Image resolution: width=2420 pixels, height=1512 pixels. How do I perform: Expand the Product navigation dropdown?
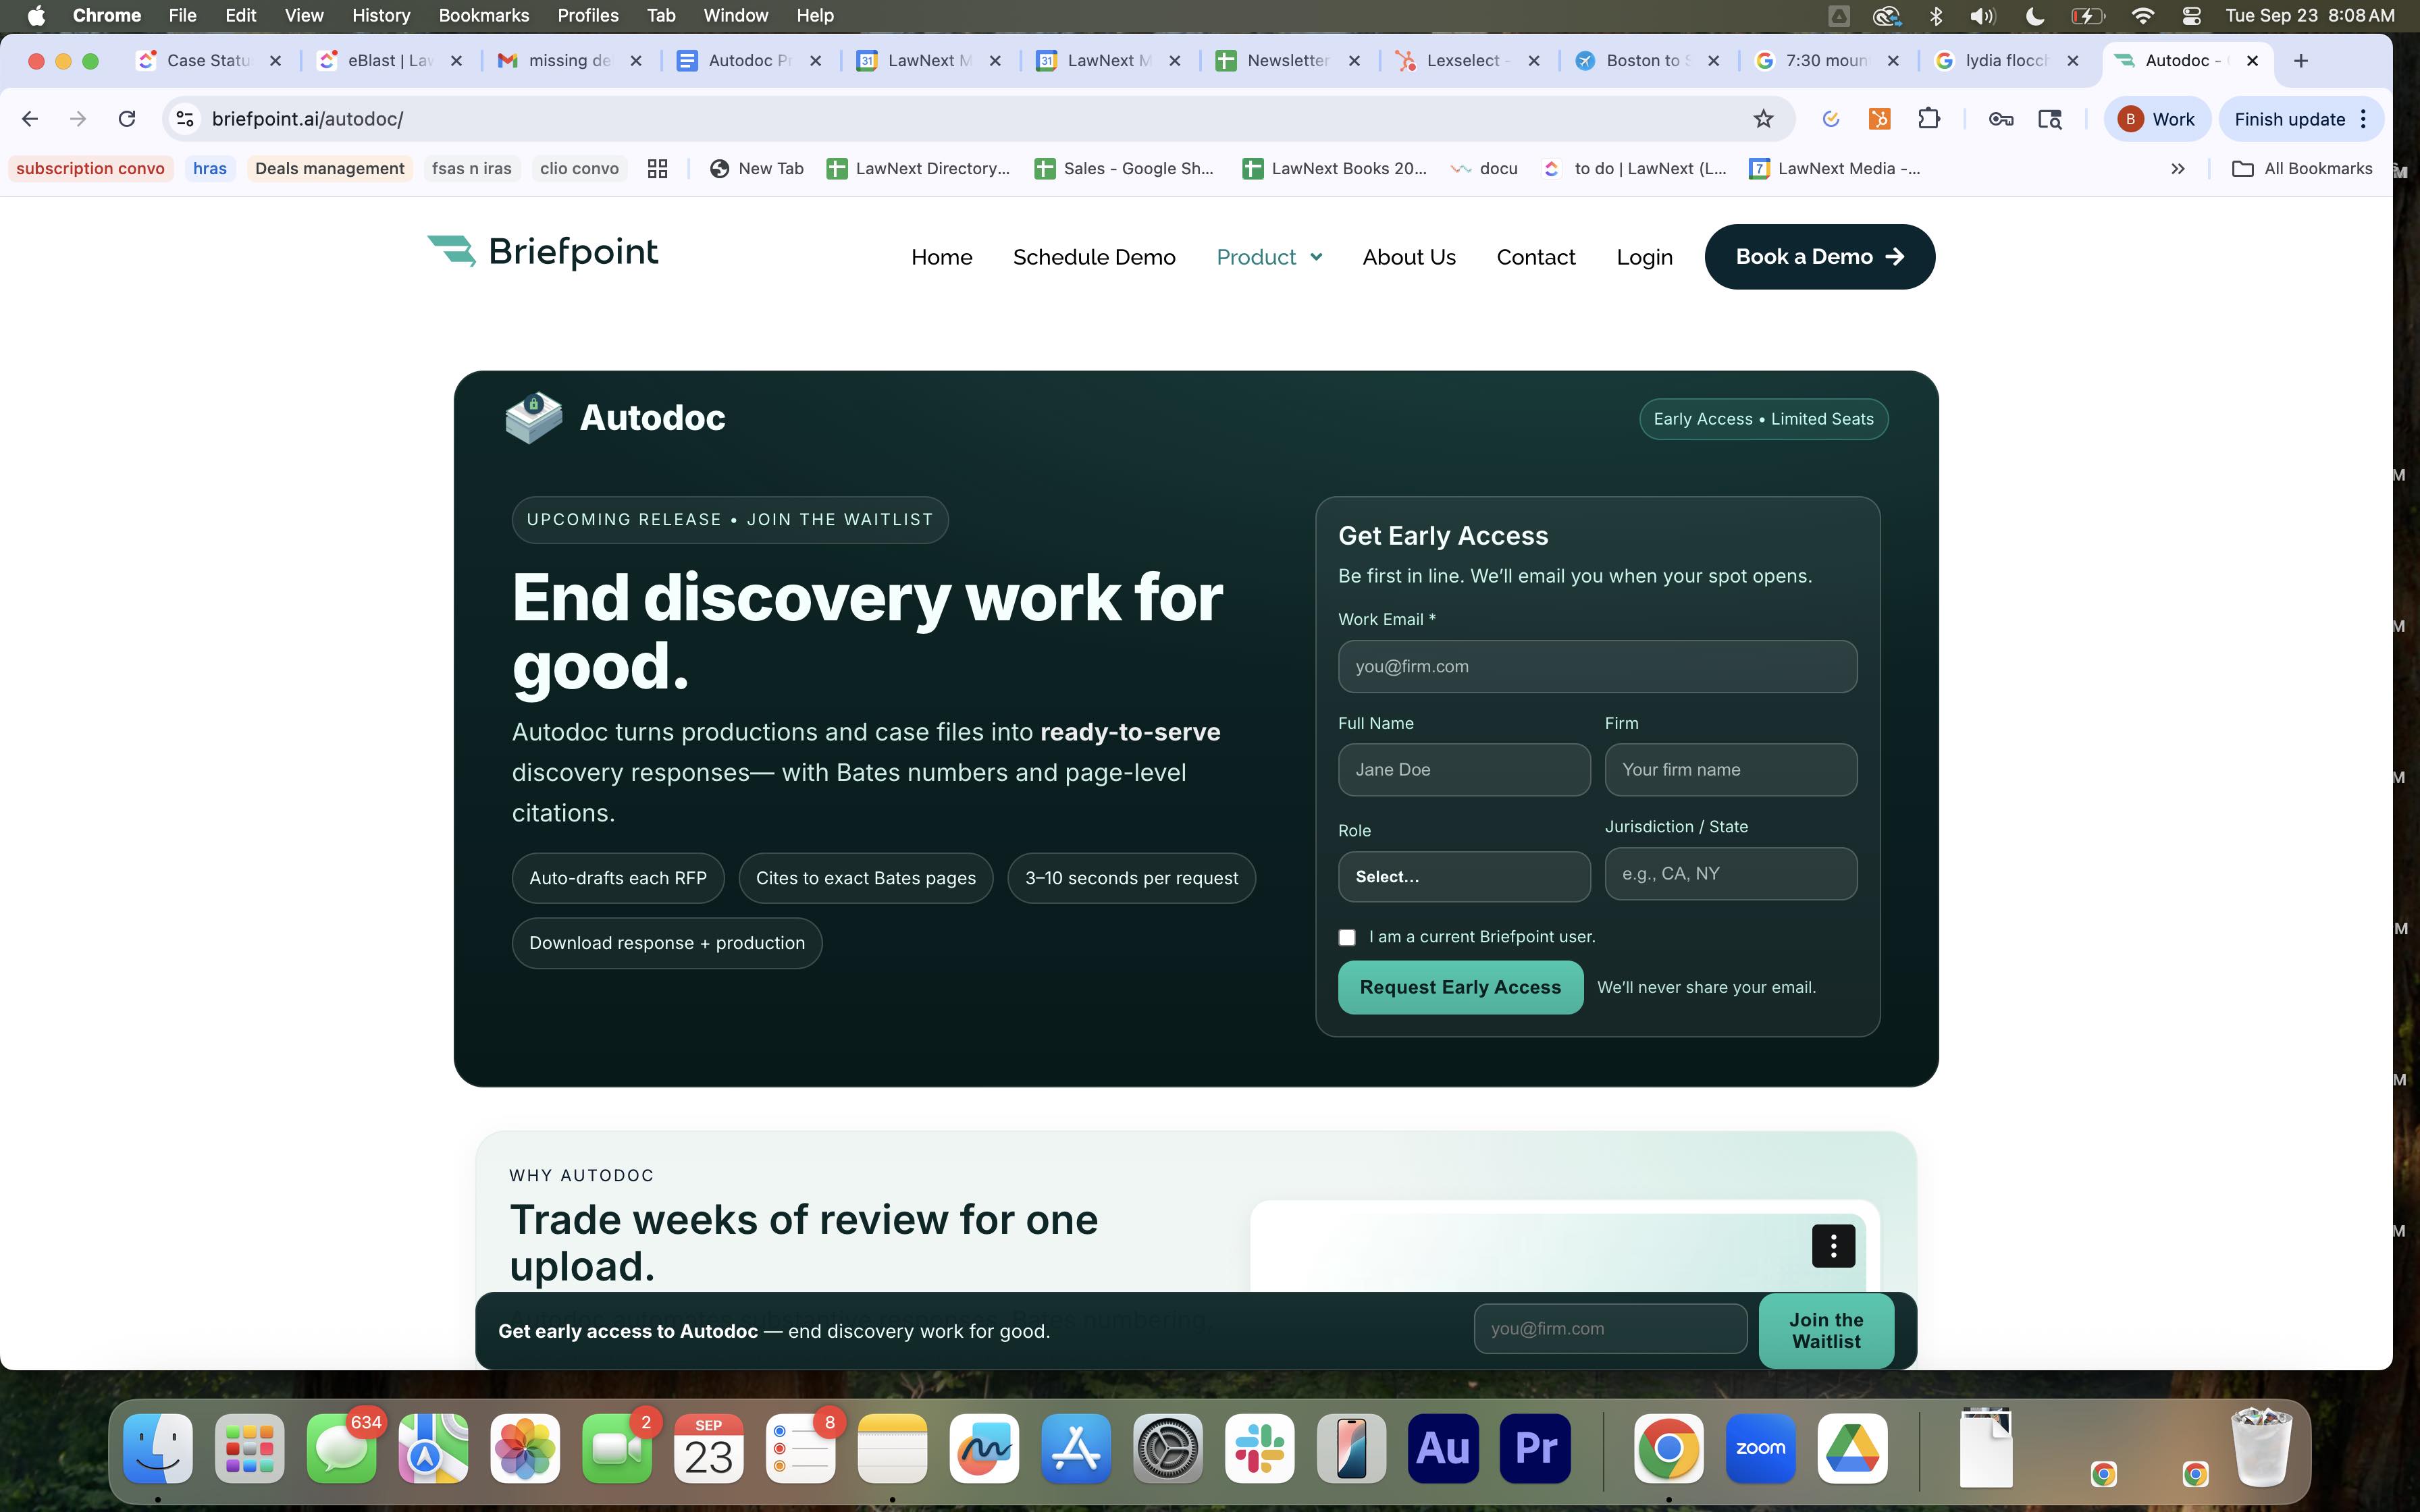tap(1270, 257)
